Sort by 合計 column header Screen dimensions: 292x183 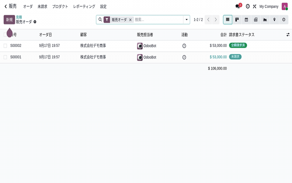click(224, 35)
